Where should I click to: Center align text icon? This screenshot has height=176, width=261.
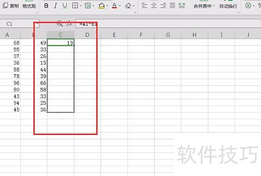[x=154, y=6]
